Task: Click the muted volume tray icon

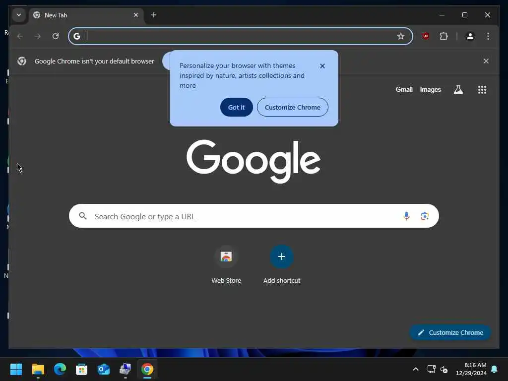Action: [x=444, y=369]
